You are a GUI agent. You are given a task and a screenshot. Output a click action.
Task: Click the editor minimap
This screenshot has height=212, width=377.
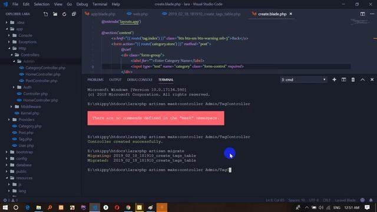pyautogui.click(x=360, y=22)
